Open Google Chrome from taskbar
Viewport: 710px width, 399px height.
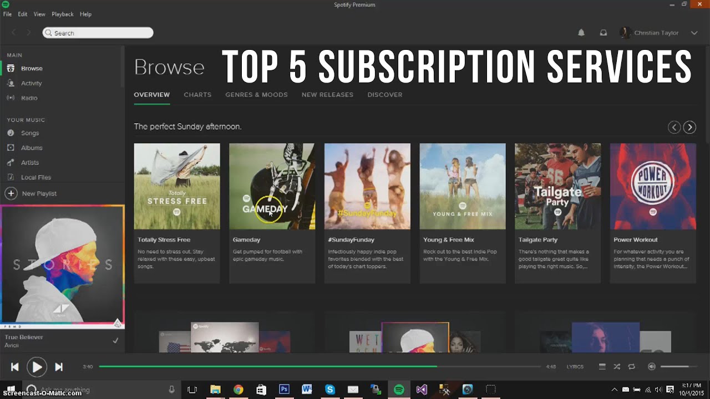[x=238, y=390]
